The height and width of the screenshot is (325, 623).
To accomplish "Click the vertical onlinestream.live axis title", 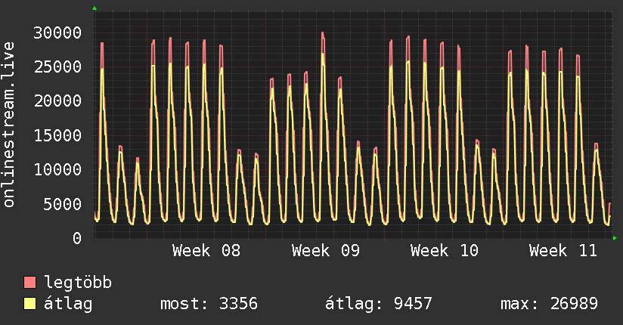I will tap(9, 125).
